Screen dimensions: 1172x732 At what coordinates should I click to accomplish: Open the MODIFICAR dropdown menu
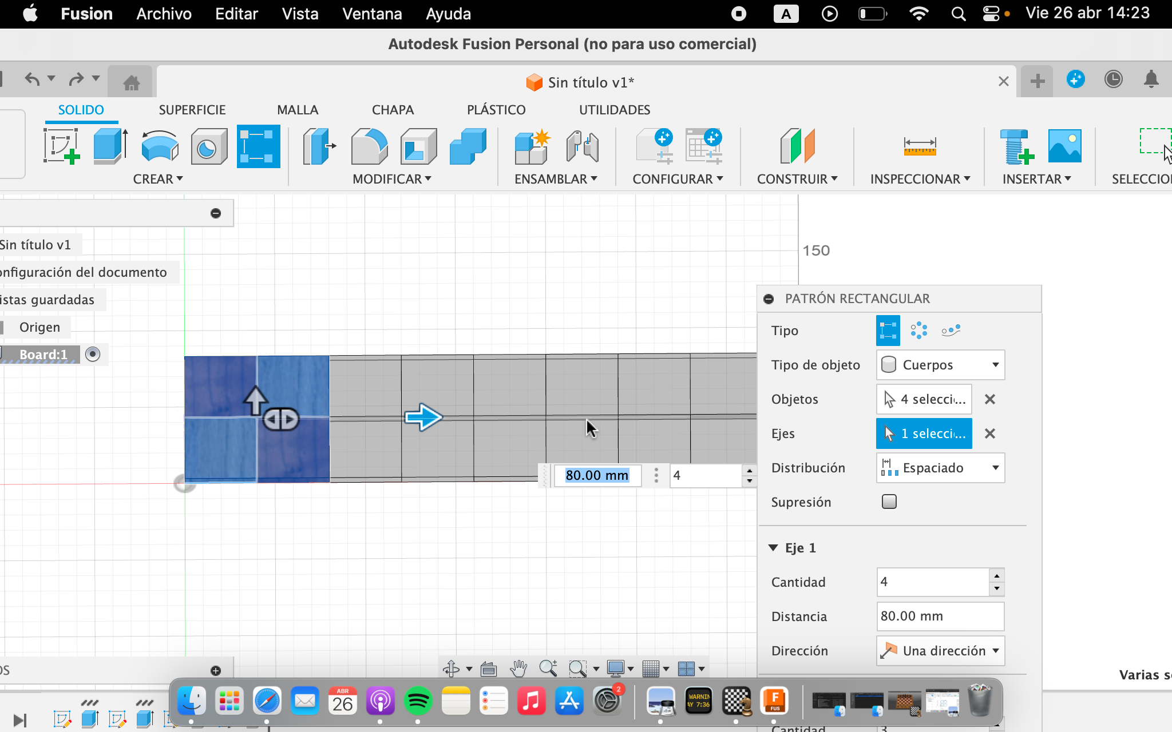(392, 179)
